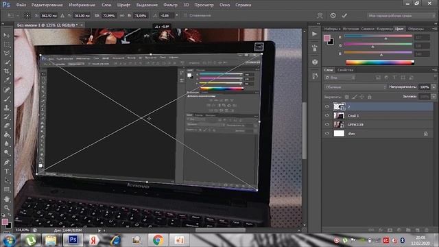Hide layer 2 with its eye icon
439x247 pixels.
pos(327,106)
